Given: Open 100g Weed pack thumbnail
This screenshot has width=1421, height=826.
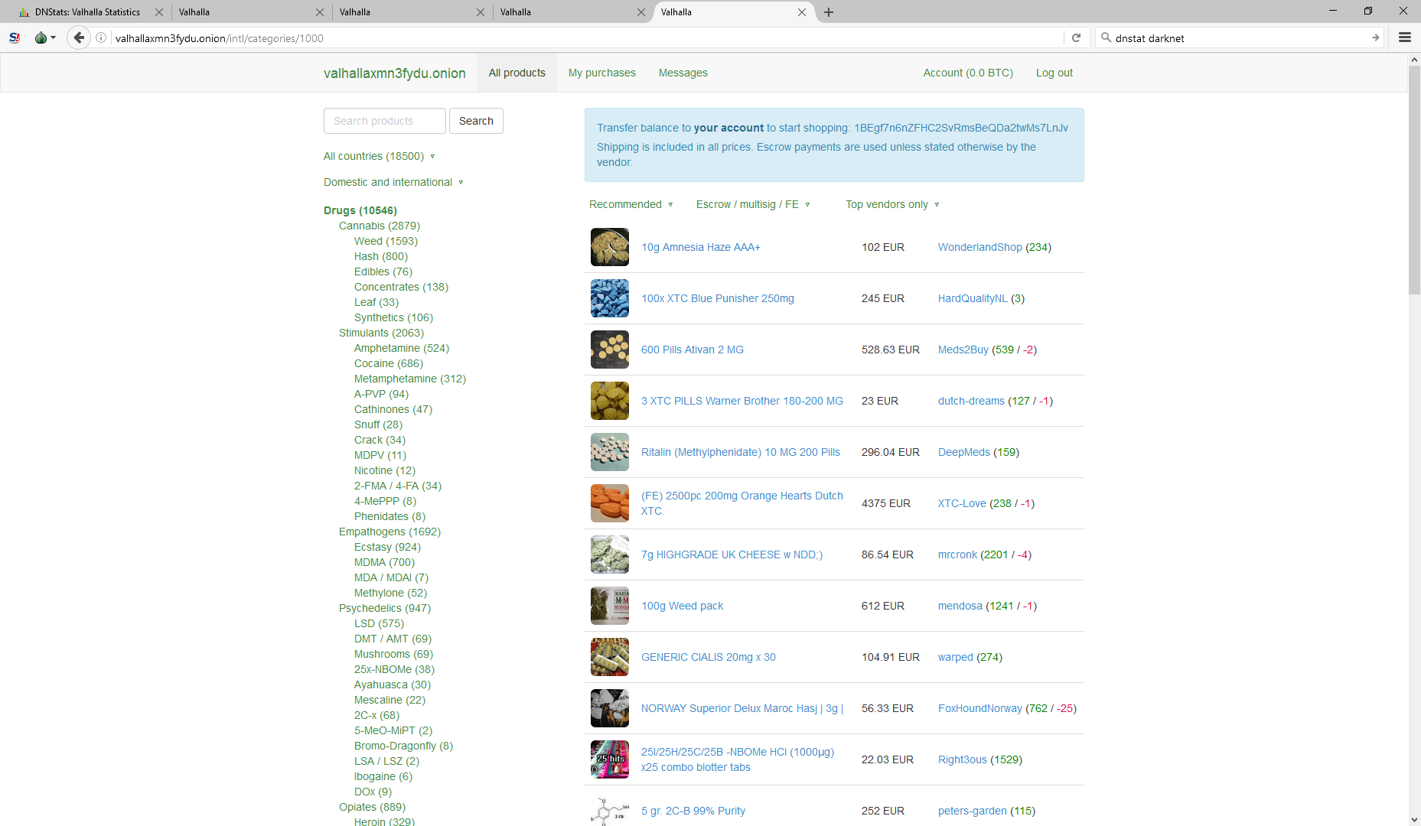Looking at the screenshot, I should 610,606.
